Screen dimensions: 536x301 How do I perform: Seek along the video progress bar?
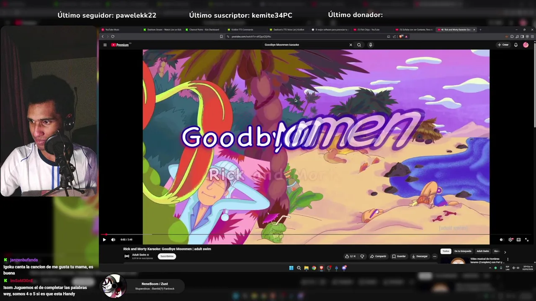coord(316,235)
